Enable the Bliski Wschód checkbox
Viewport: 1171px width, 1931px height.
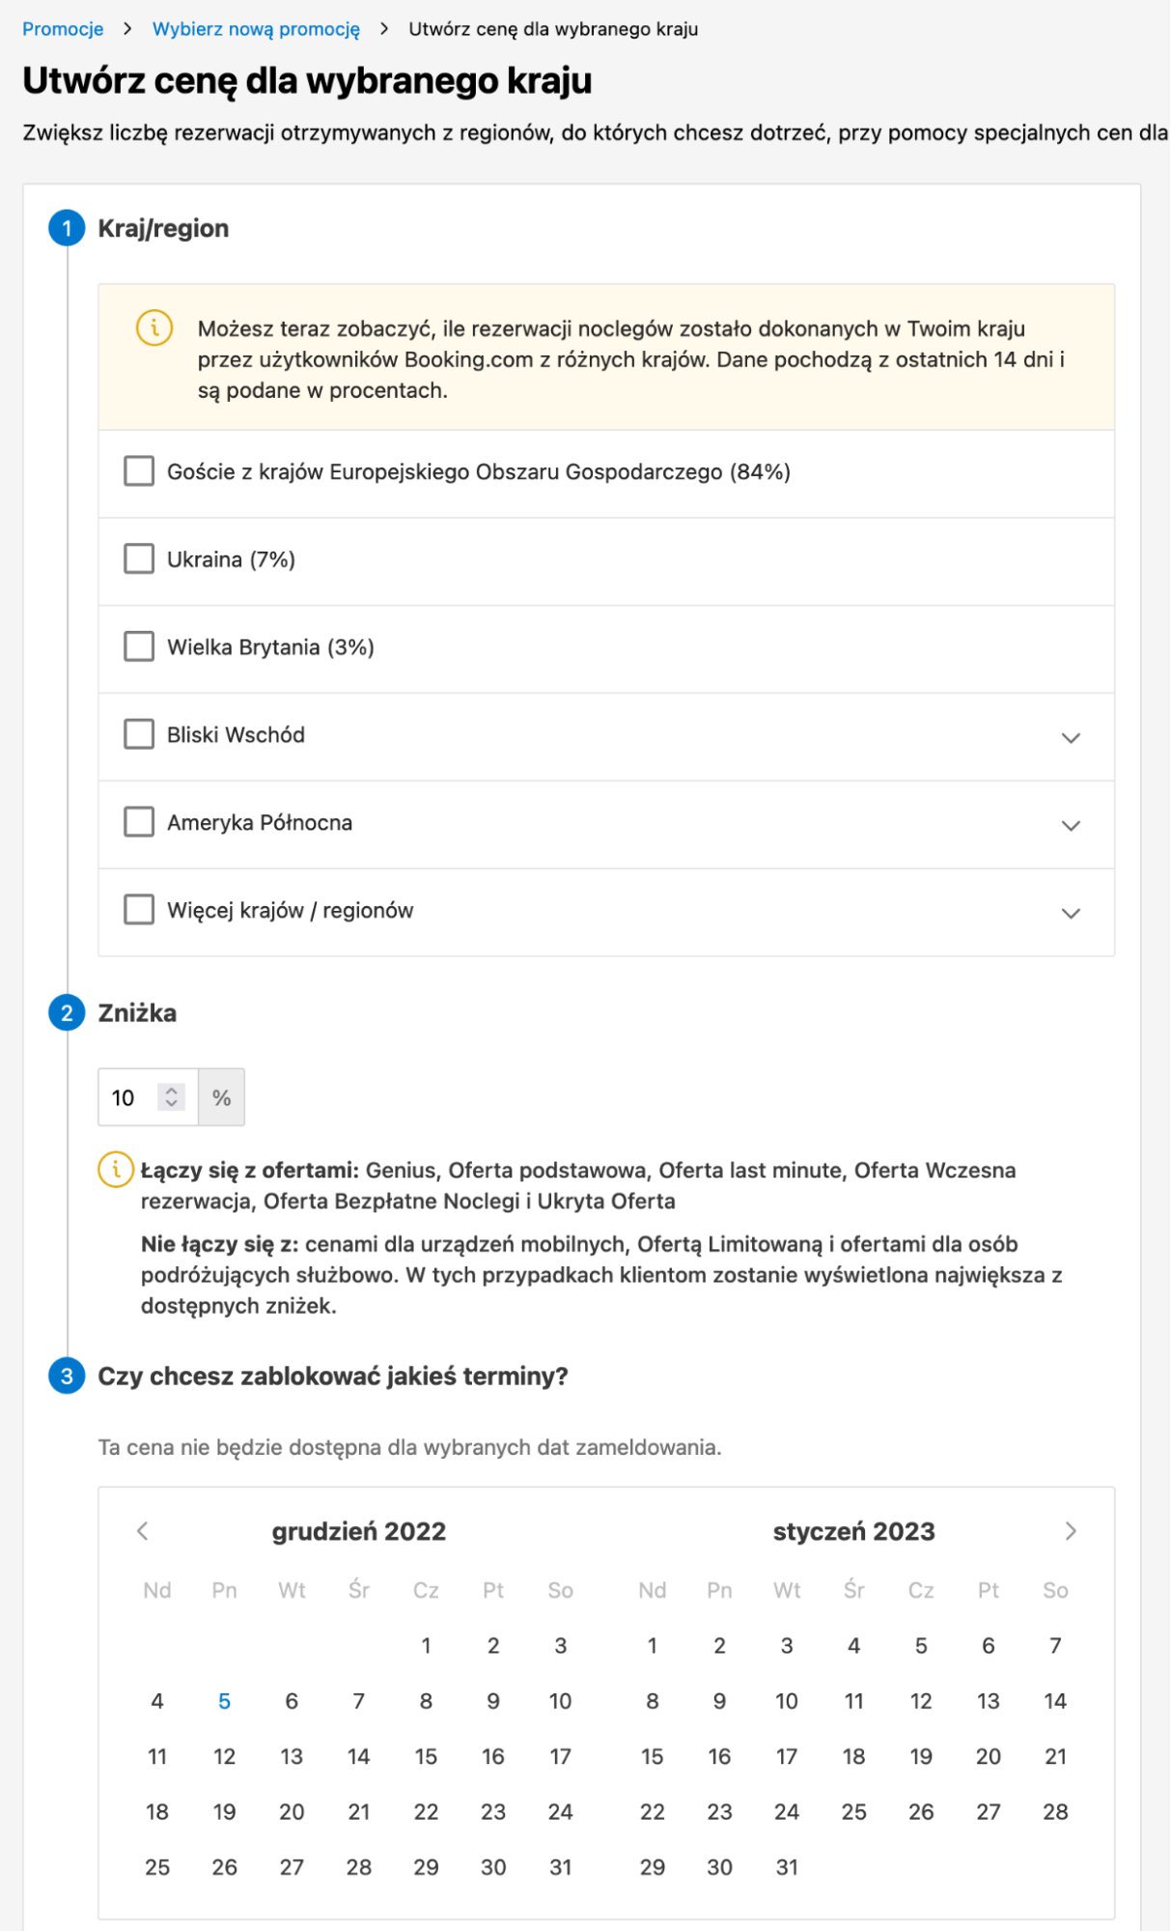click(x=139, y=735)
